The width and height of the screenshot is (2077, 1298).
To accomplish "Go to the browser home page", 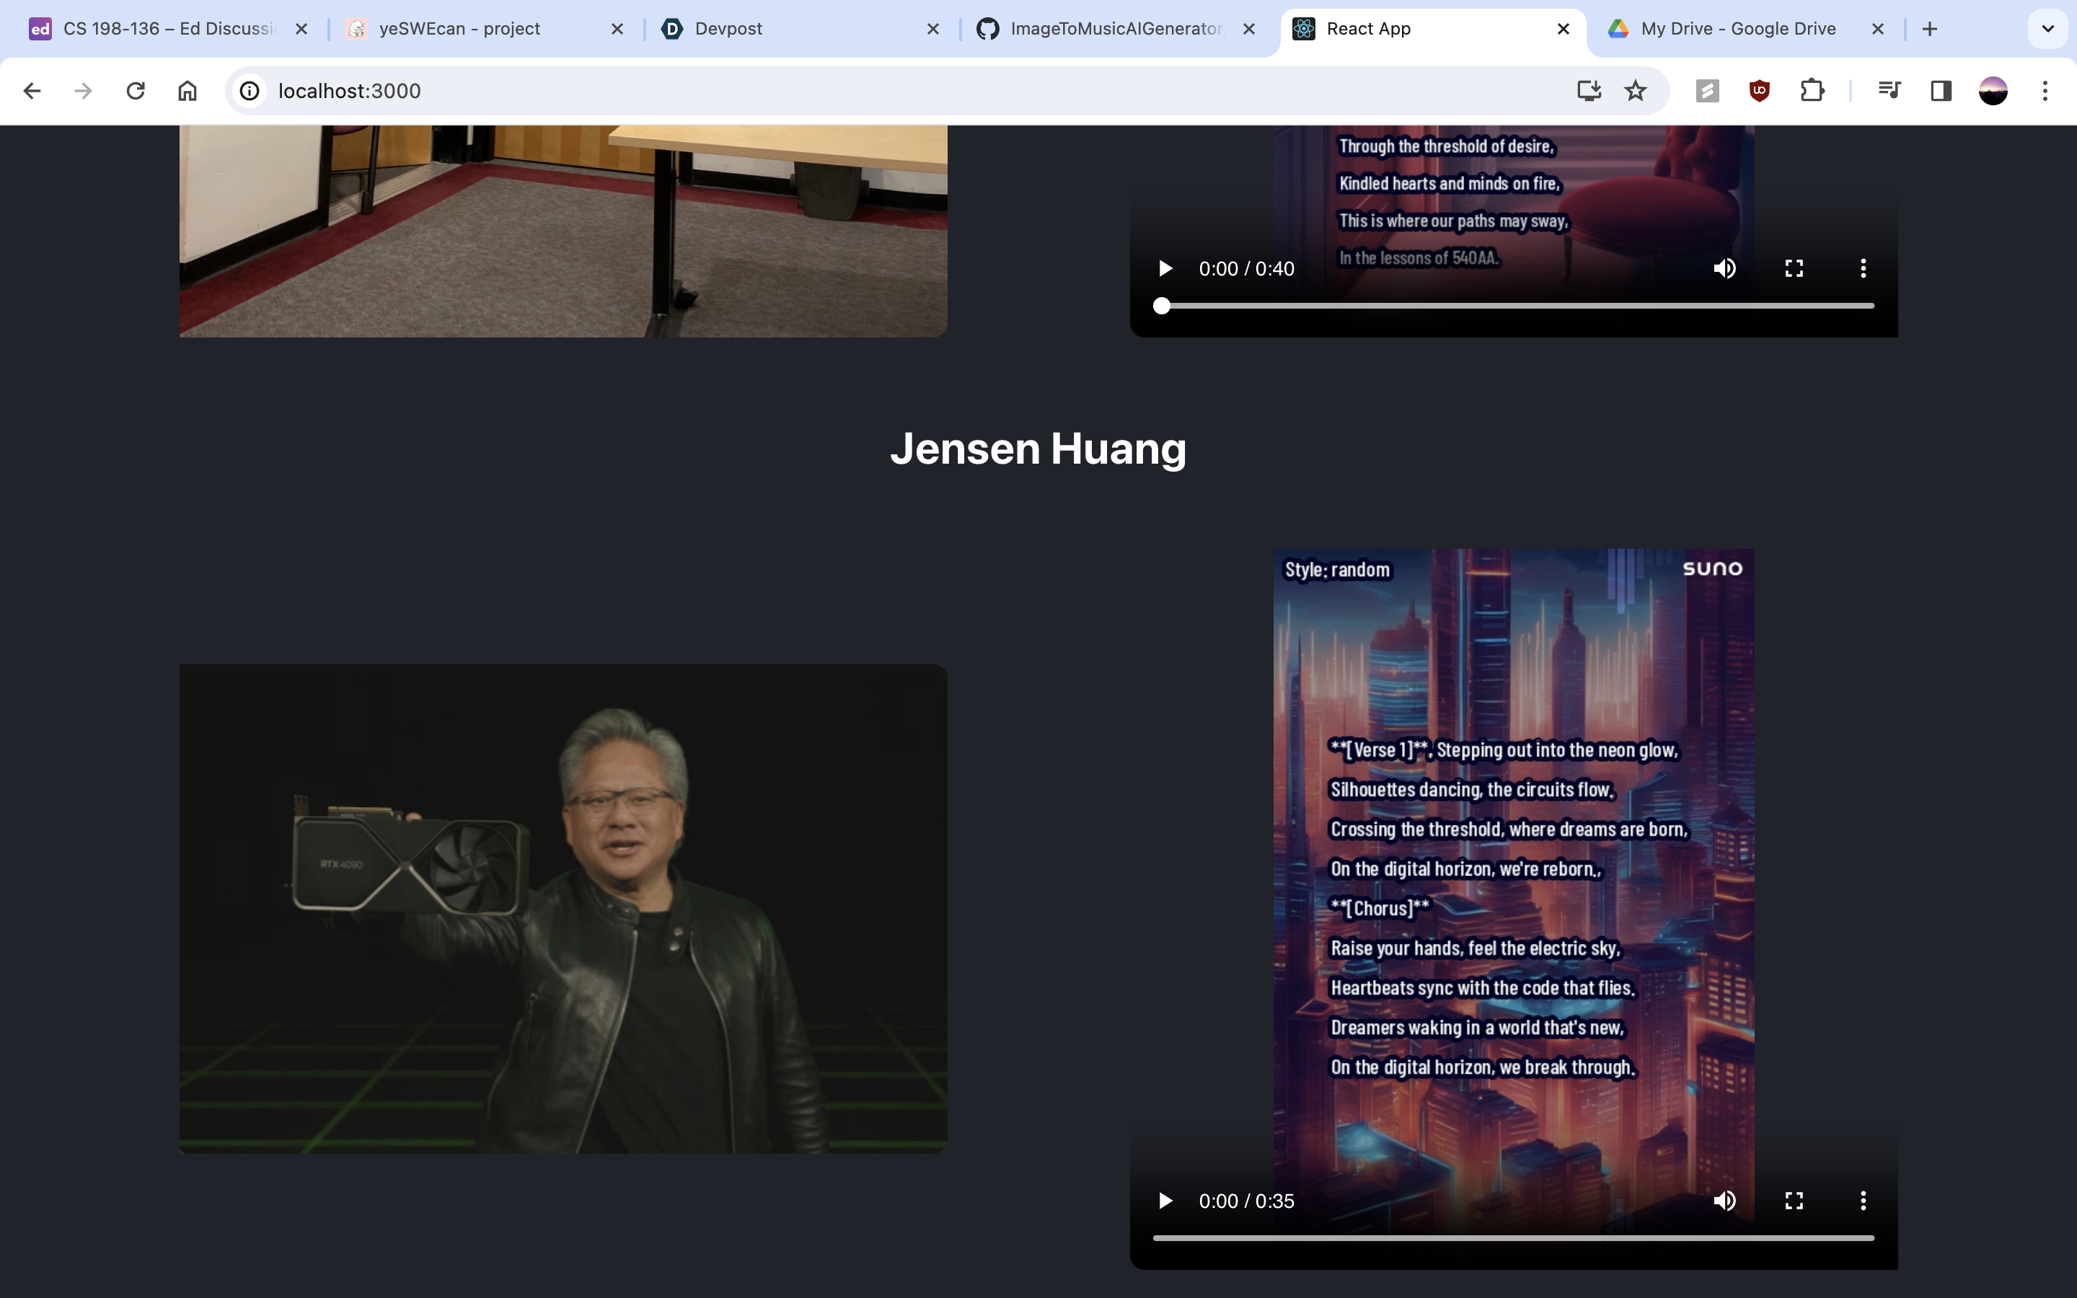I will [x=187, y=91].
